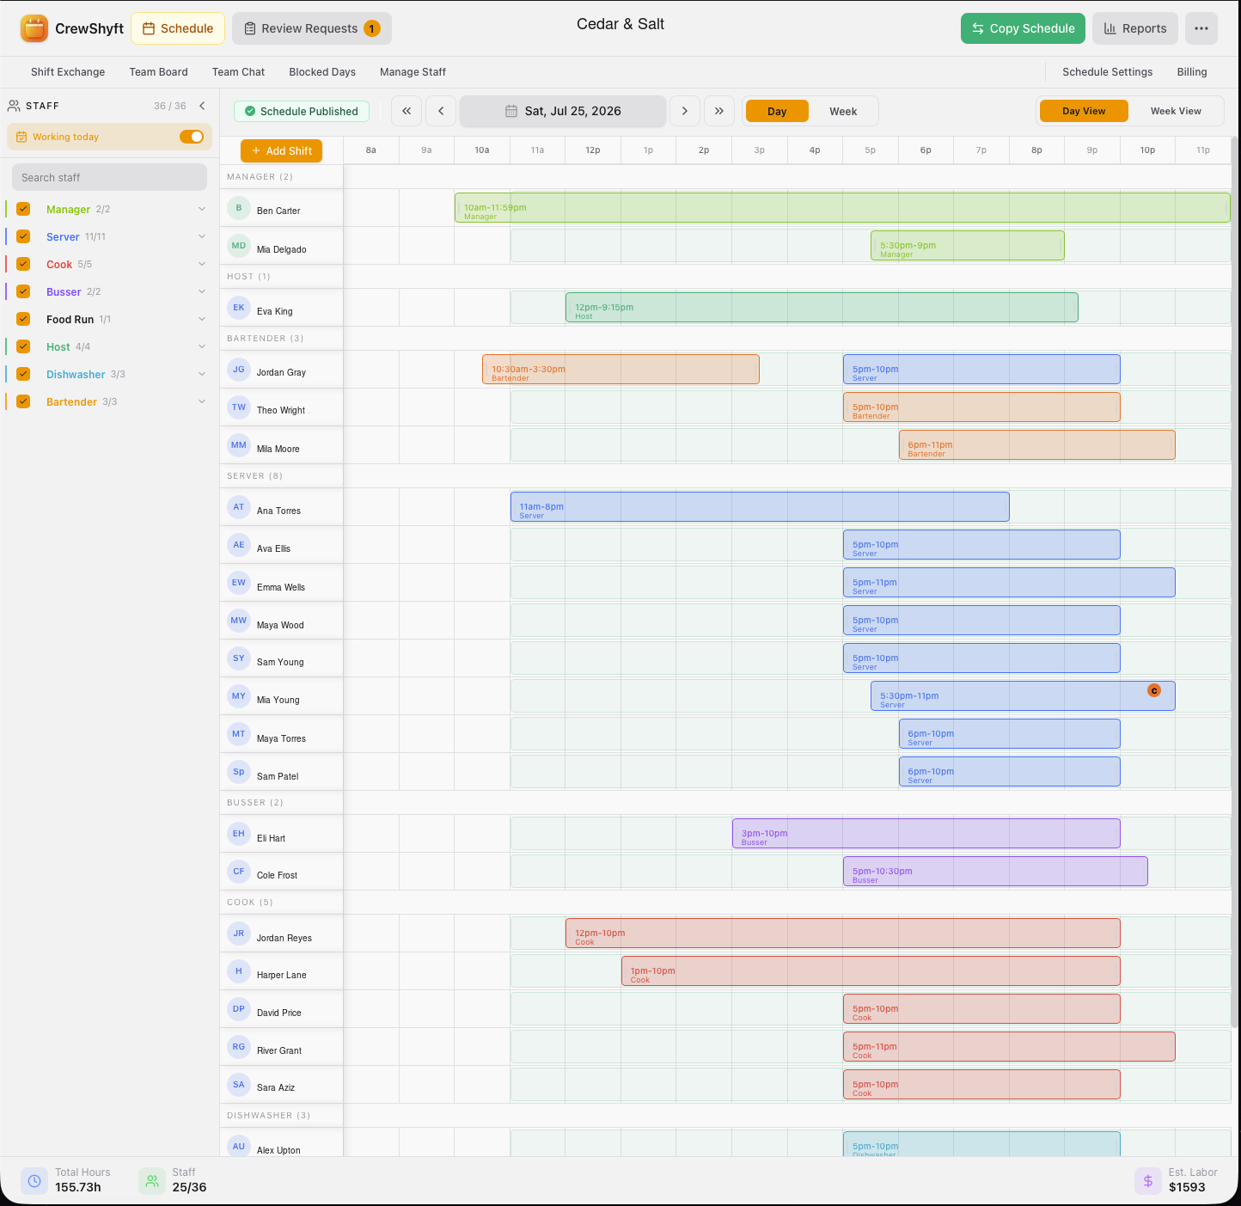Click Jordan Gray's JG avatar
Screen dimensions: 1241x1206
click(x=239, y=370)
